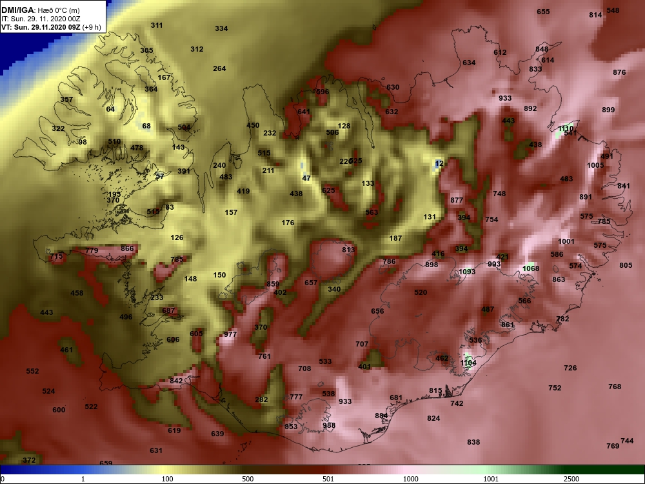Select the map value 47

point(306,178)
